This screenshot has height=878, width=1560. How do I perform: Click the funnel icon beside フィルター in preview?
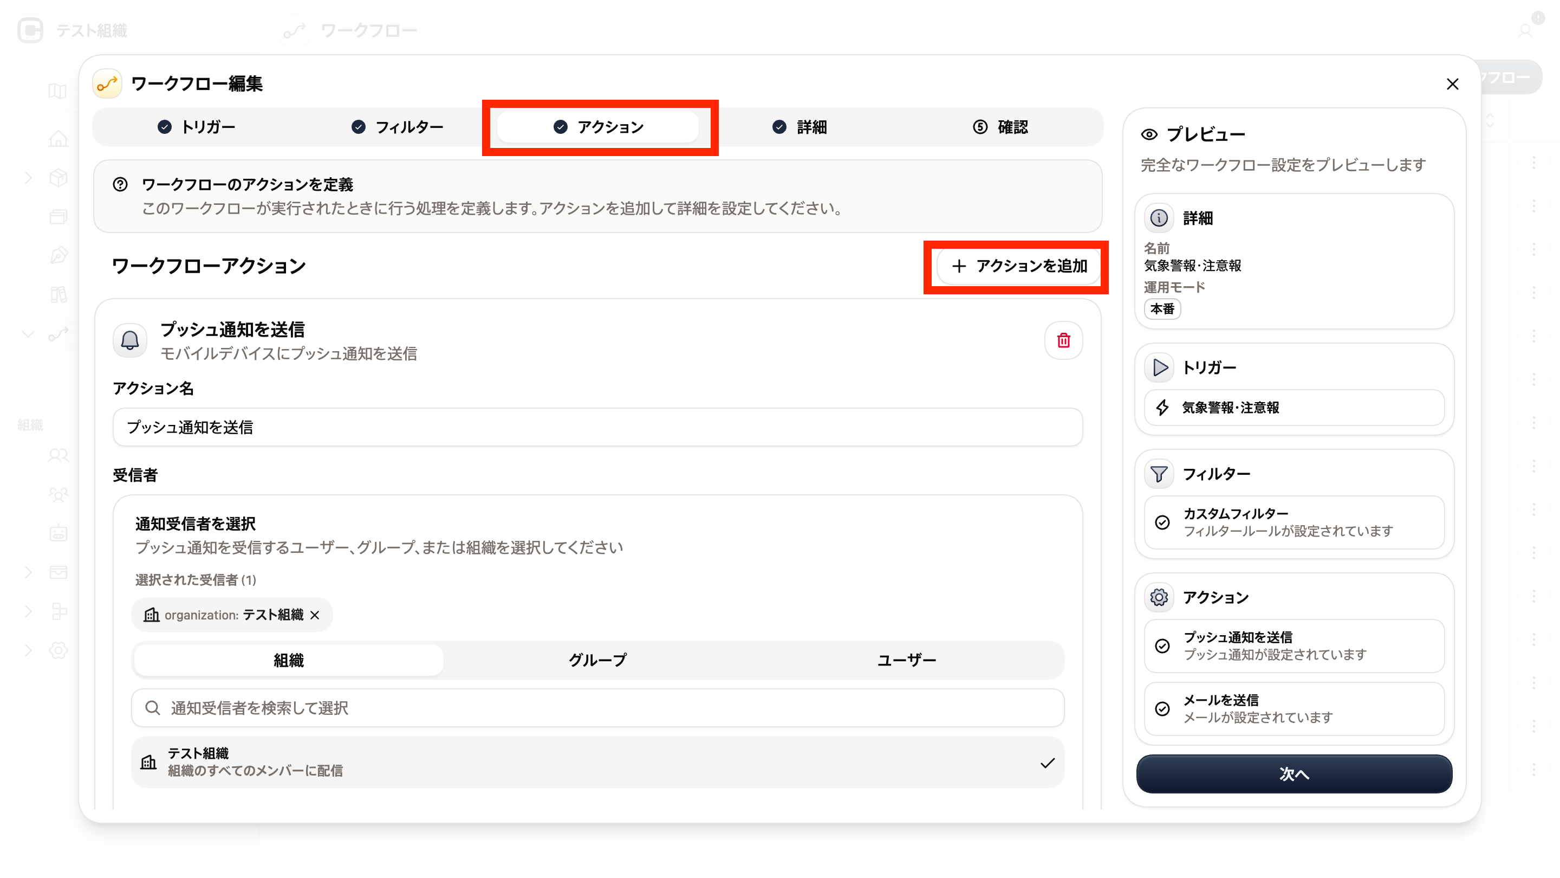[x=1159, y=474]
